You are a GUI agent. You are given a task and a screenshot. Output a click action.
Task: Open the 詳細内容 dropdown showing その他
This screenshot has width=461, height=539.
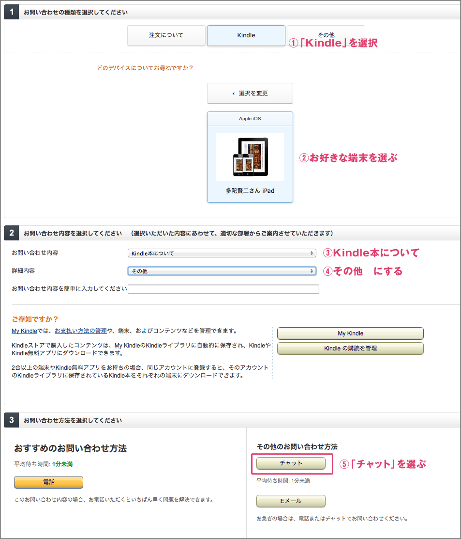click(x=222, y=271)
